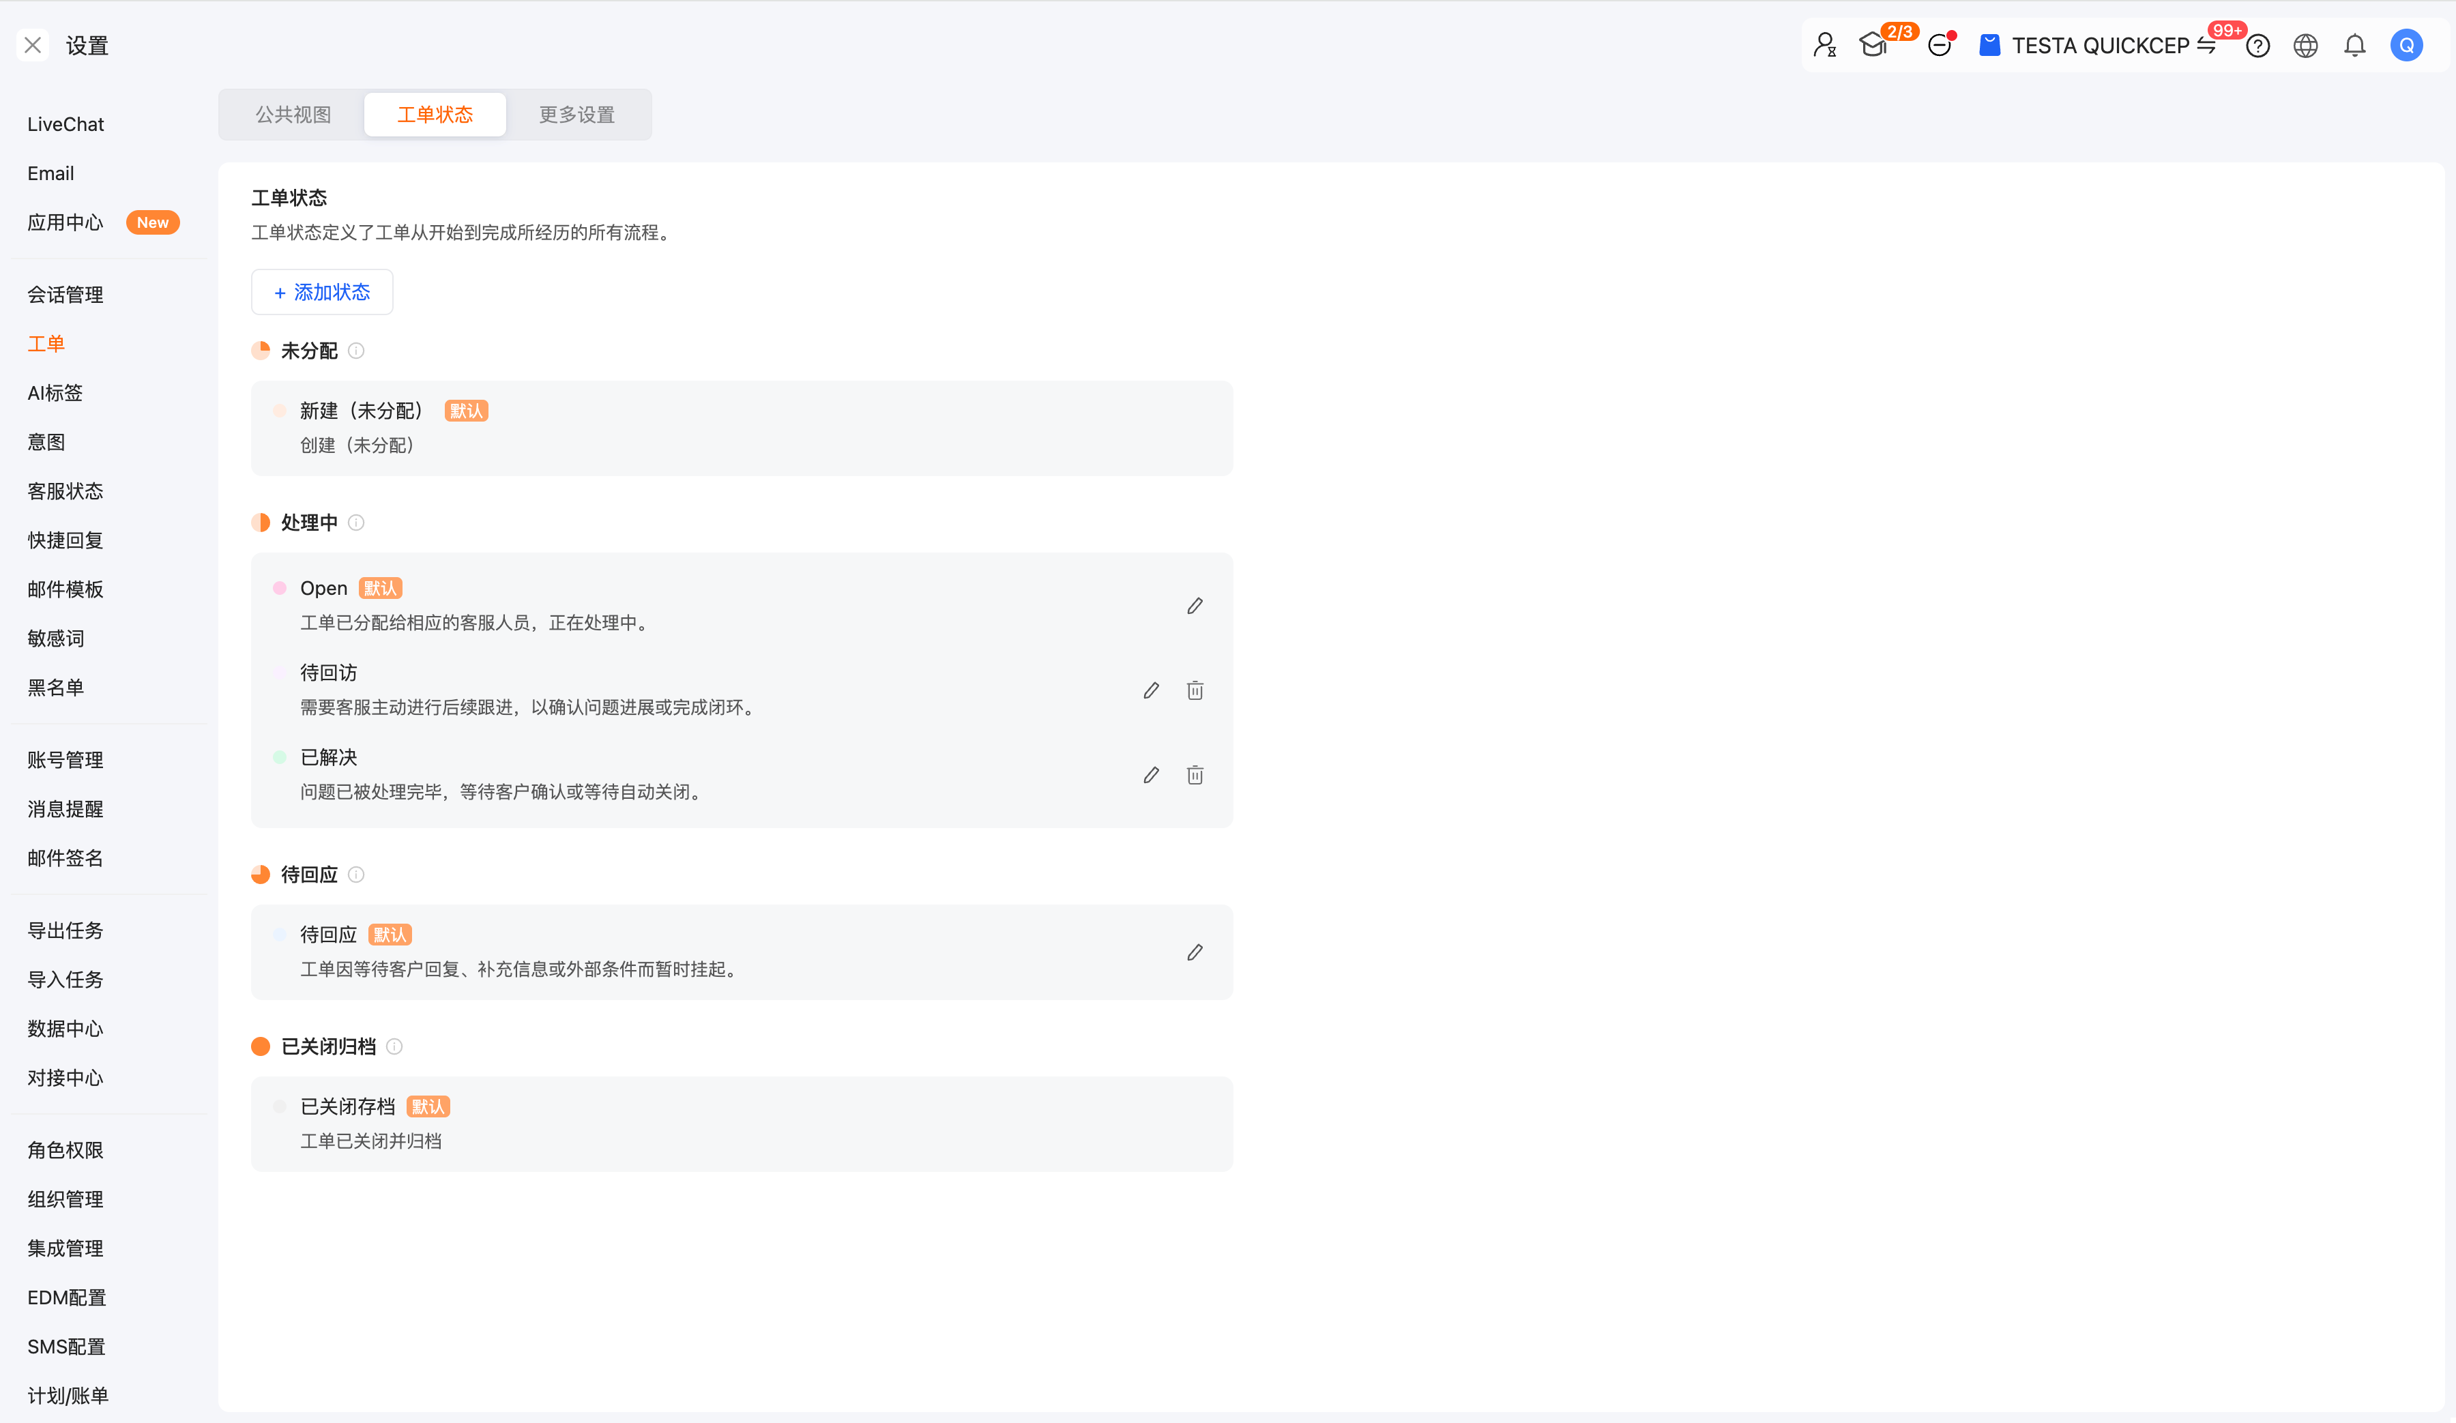This screenshot has width=2456, height=1423.
Task: Click the globe language icon
Action: (2305, 46)
